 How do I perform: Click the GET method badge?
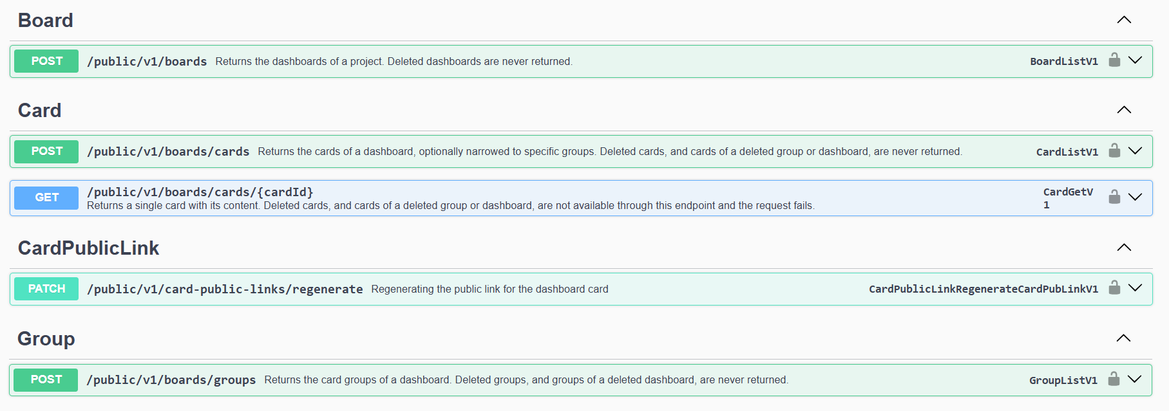[46, 197]
